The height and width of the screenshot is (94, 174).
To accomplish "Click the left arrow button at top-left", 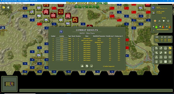I will [8, 7].
